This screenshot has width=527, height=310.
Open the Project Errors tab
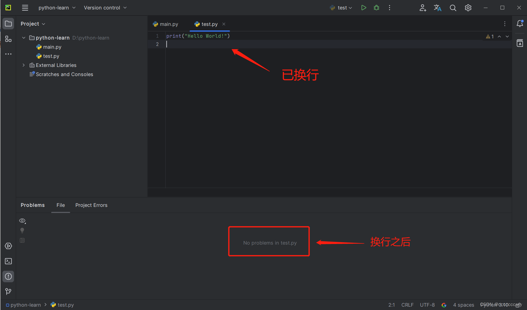pos(91,205)
